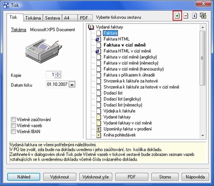This screenshot has width=214, height=186.
Task: Open the PDF tab
Action: (x=85, y=18)
